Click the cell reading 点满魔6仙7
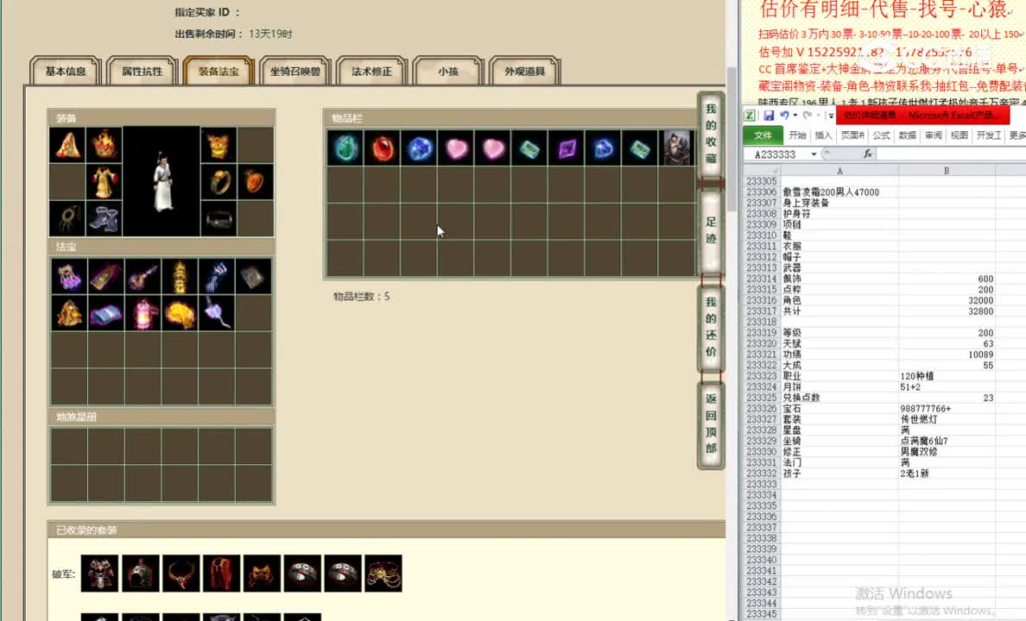The image size is (1026, 621). [947, 441]
